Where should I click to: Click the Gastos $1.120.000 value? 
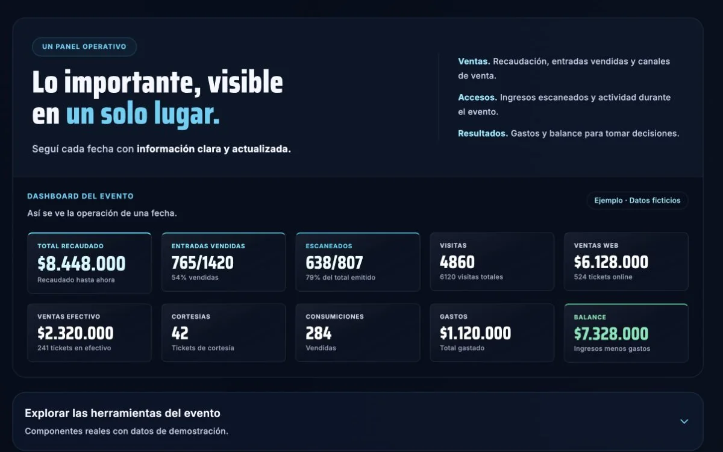475,333
